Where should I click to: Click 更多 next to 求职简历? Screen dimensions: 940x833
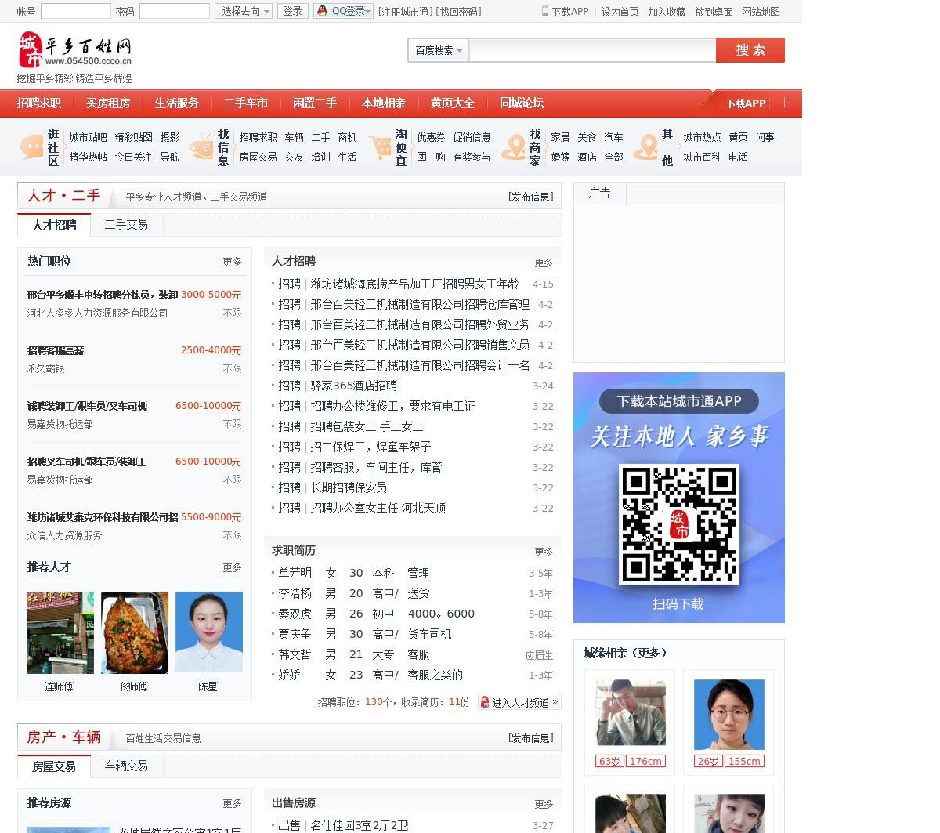coord(544,552)
